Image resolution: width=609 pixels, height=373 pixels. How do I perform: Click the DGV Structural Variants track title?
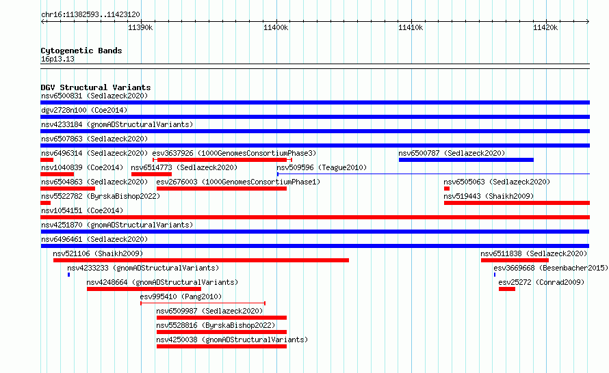click(96, 87)
